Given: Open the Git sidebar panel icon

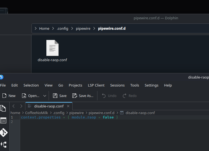Looking at the screenshot, I should (x=4, y=133).
